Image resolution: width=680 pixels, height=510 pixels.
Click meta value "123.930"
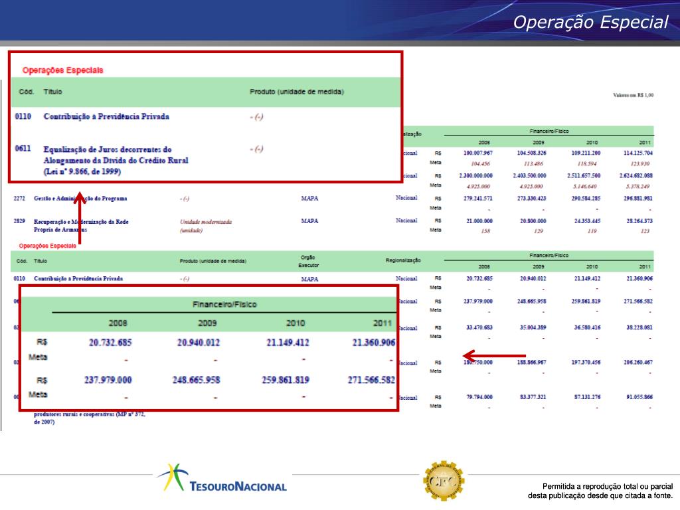point(640,164)
